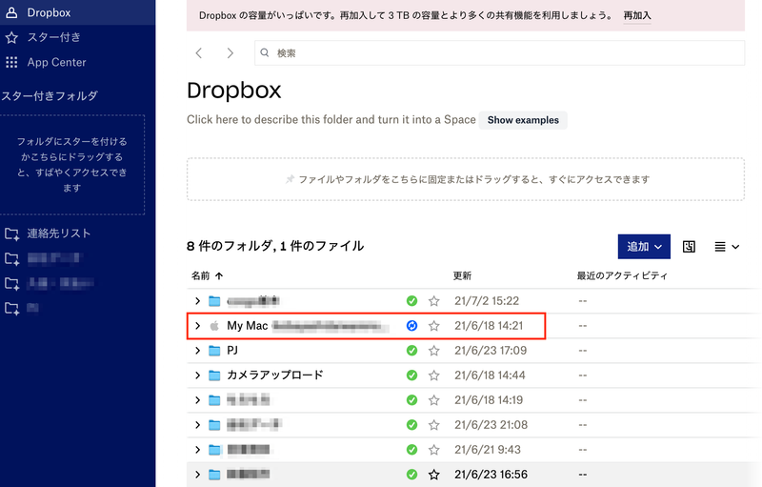
Task: Star the folder dated 21/7/2 15:22
Action: click(434, 301)
